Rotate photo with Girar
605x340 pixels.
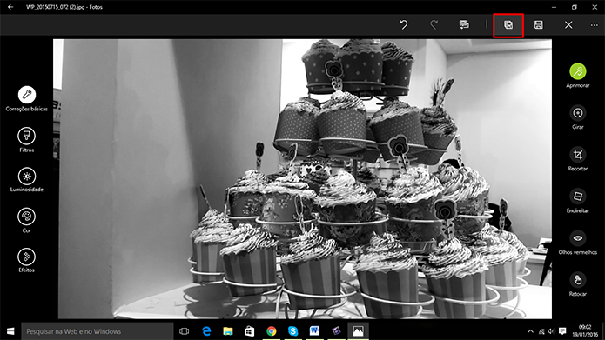(578, 117)
